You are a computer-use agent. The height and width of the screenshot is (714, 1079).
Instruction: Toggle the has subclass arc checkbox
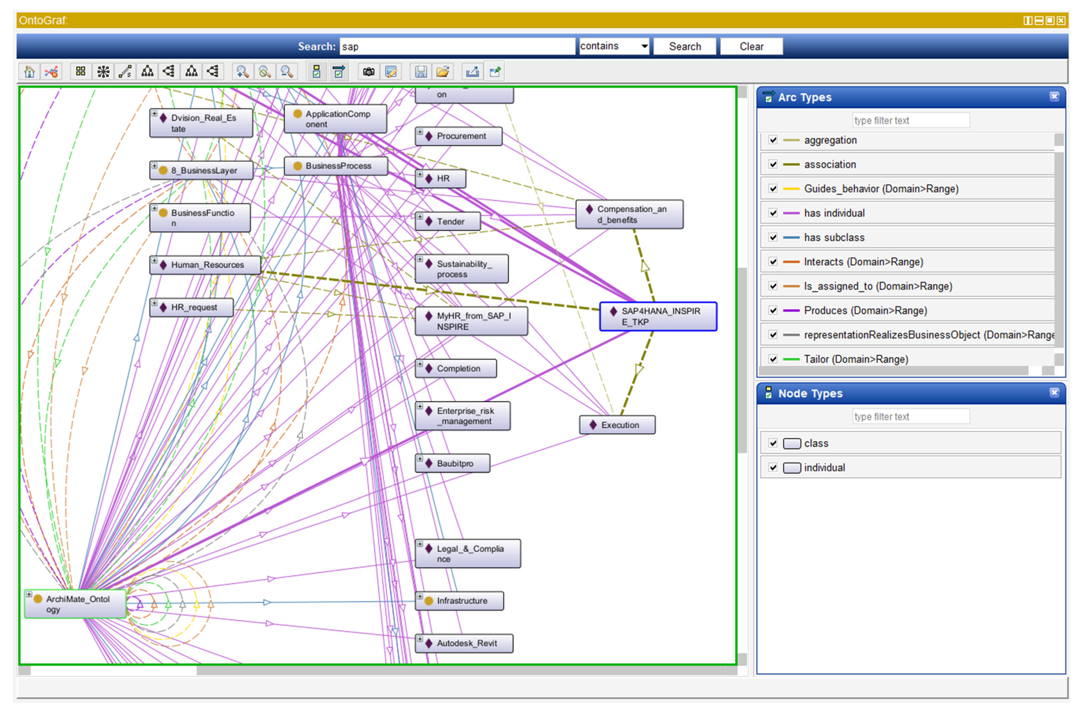click(x=773, y=238)
